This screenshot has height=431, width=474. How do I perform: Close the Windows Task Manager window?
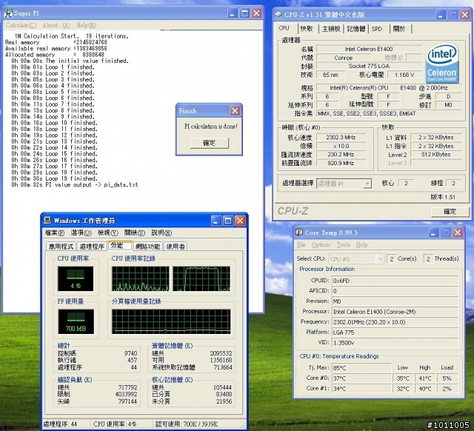[x=240, y=221]
